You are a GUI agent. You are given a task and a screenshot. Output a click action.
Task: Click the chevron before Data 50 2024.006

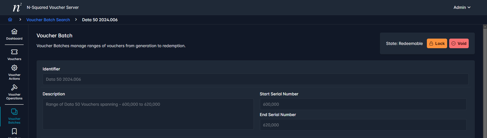coord(76,19)
